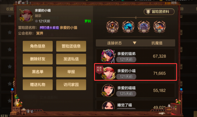Click 赠送礼物 button
Image resolution: width=197 pixels, height=117 pixels.
tap(38, 85)
